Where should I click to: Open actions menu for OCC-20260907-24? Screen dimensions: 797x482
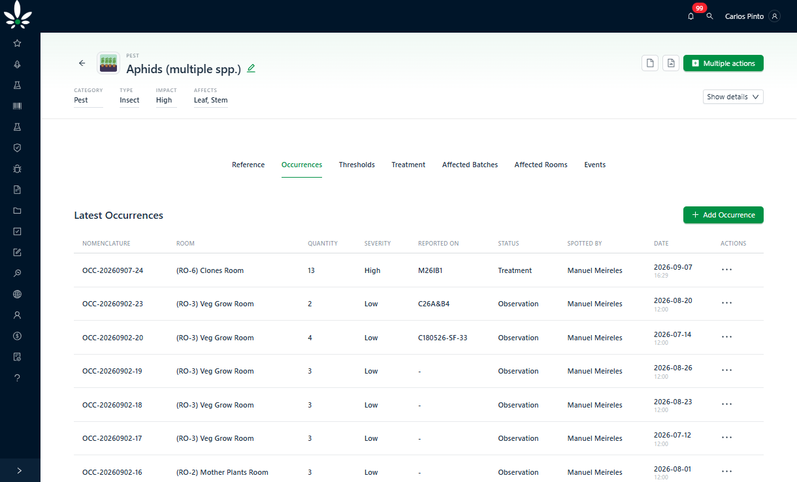[x=726, y=270]
